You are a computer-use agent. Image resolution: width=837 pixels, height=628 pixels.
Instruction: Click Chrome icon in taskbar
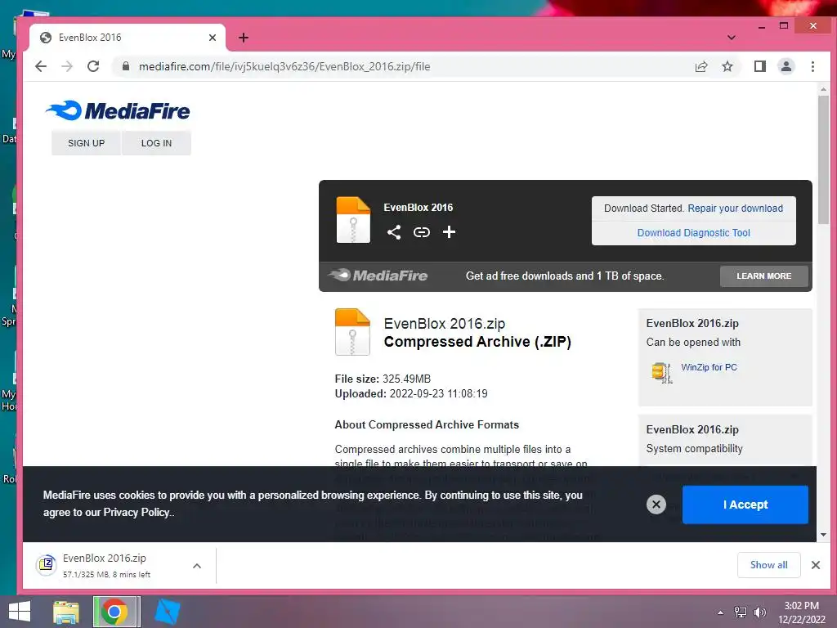coord(116,612)
